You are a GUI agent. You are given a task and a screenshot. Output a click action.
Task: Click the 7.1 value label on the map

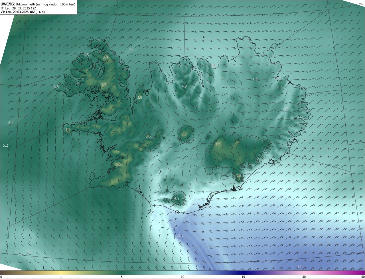tap(131, 50)
